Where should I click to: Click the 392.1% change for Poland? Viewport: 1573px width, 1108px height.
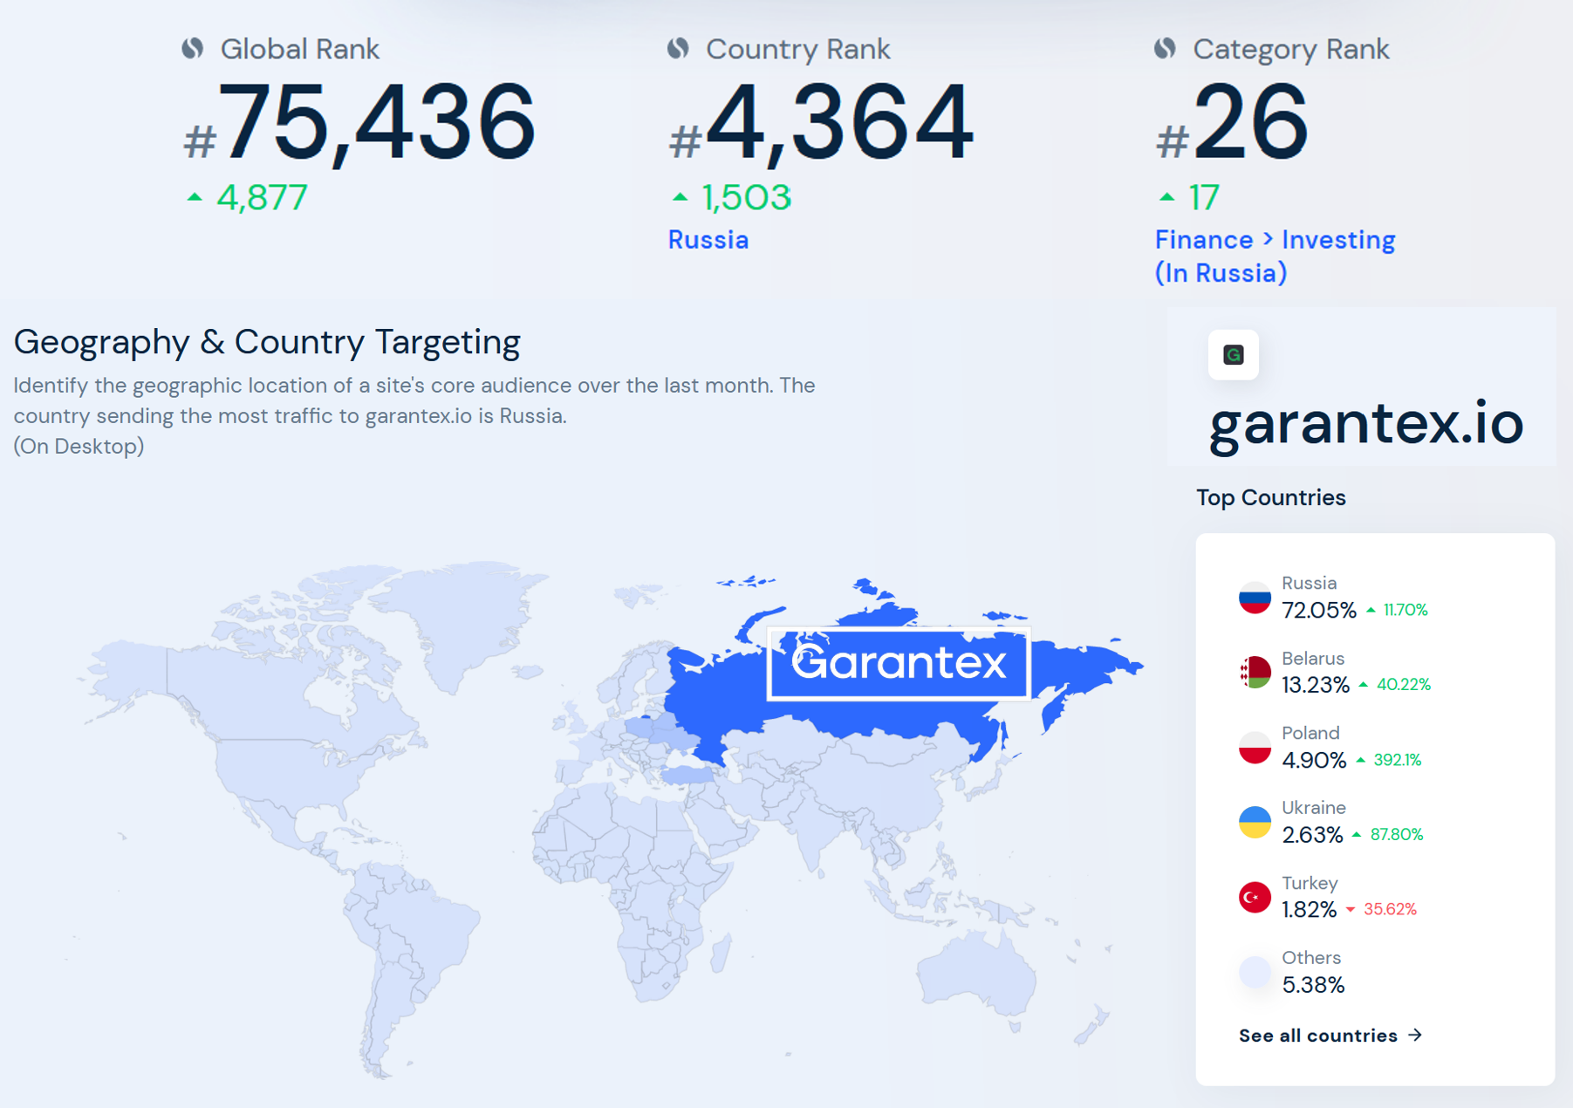coord(1397,760)
